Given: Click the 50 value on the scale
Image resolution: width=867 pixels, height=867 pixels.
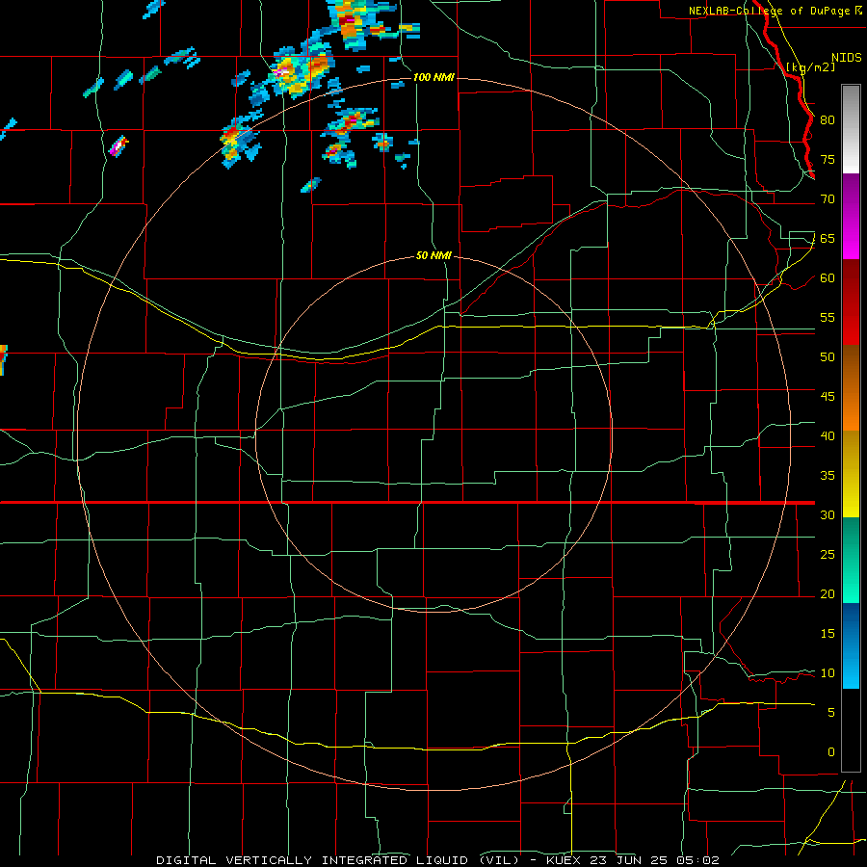Looking at the screenshot, I should 828,357.
